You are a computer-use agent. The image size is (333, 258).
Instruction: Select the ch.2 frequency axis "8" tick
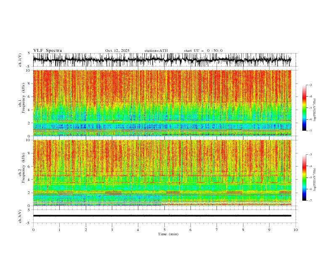tap(30, 153)
